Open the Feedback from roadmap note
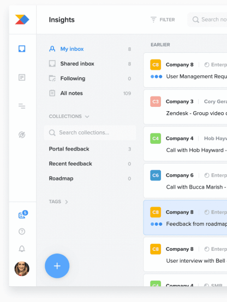 click(185, 218)
